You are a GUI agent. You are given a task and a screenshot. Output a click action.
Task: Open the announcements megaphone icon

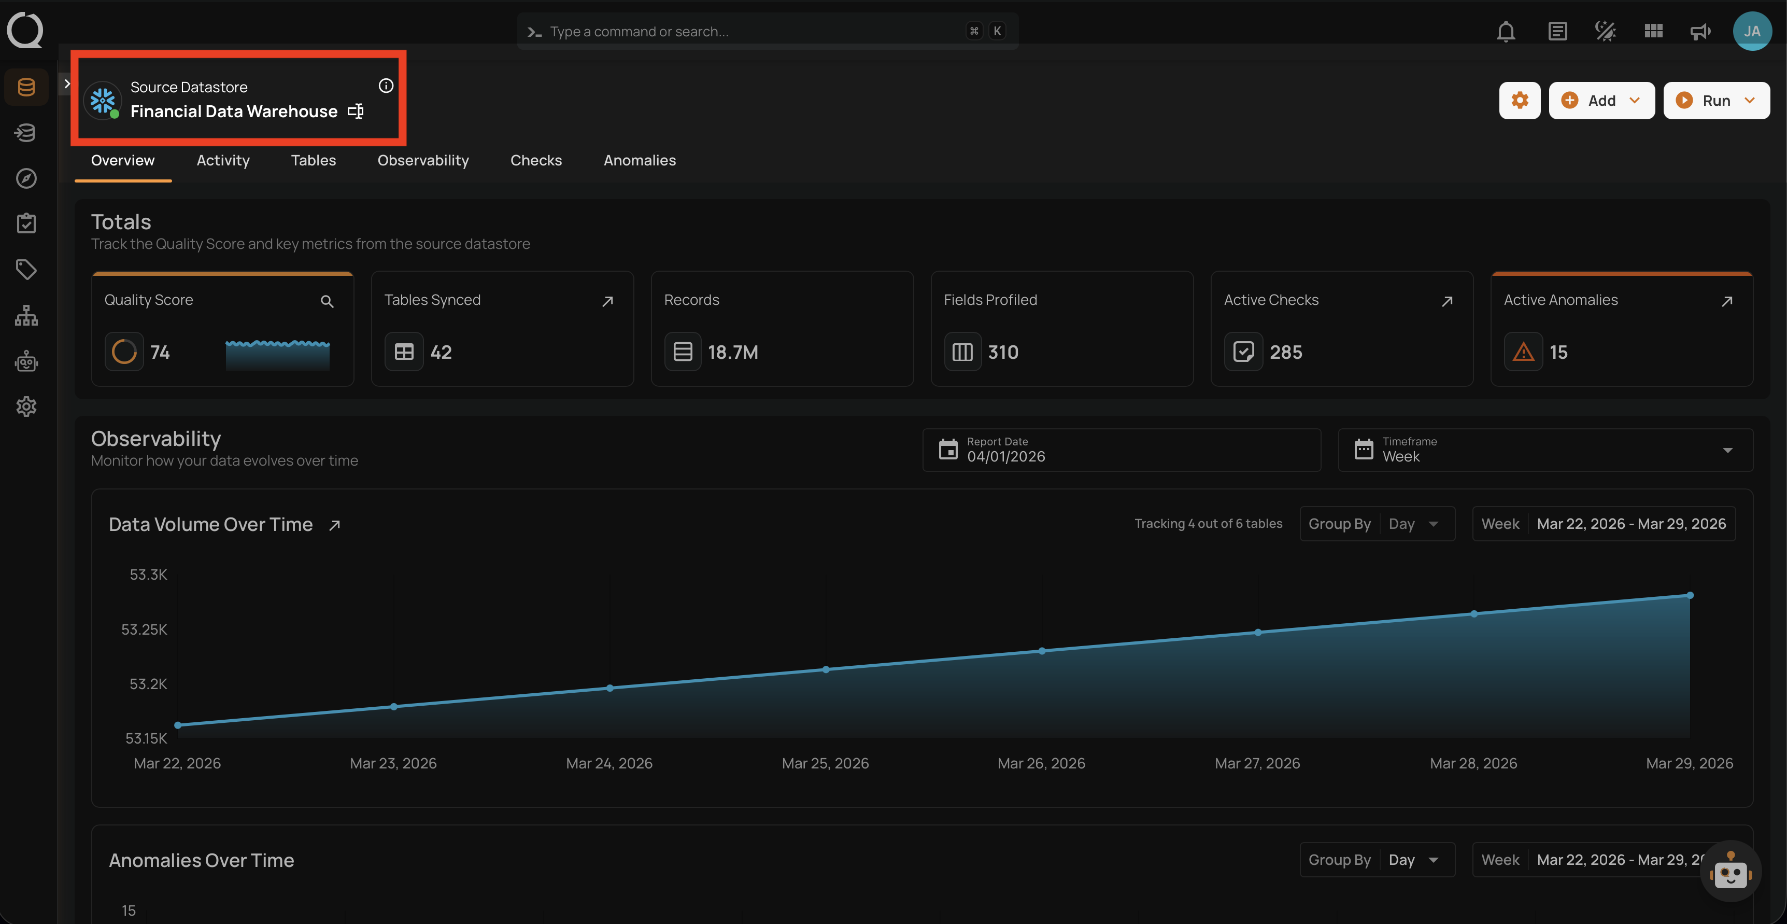point(1699,31)
